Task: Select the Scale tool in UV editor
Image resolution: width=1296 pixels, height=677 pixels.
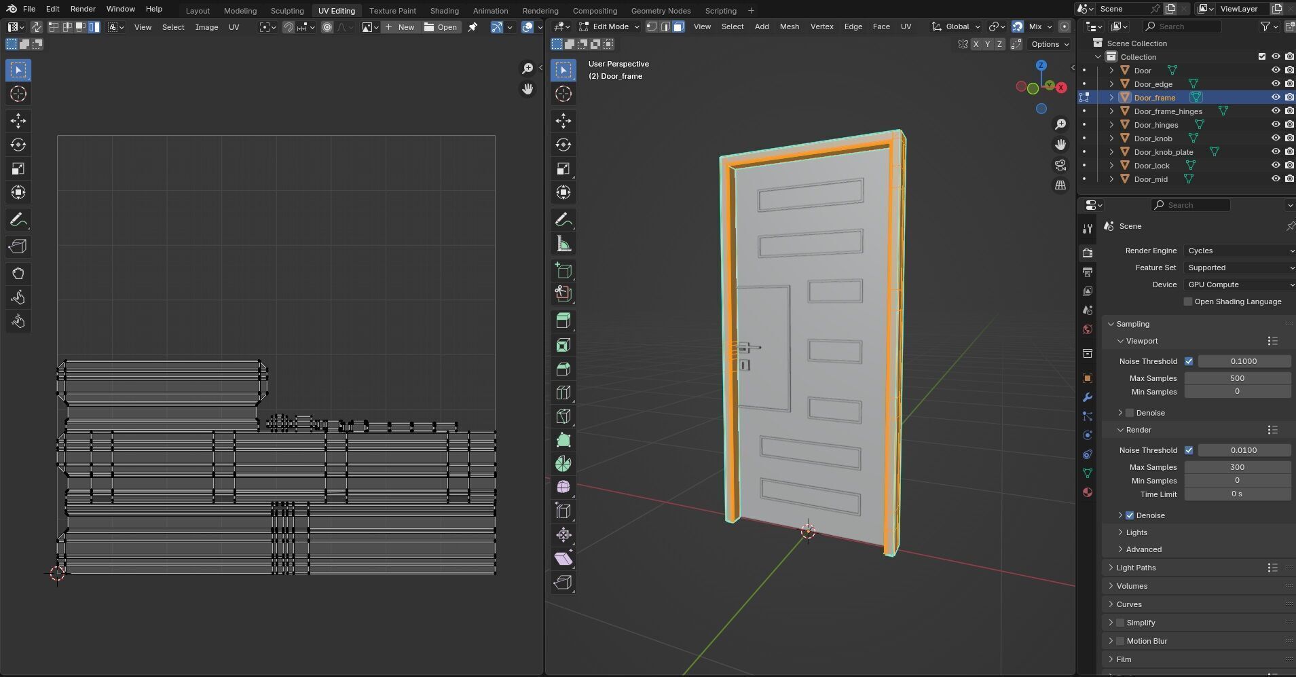Action: pos(18,168)
